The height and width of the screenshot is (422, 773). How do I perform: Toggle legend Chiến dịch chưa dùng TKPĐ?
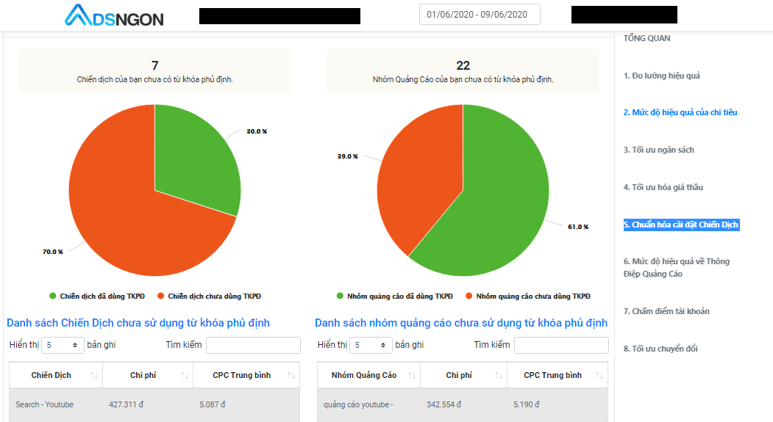tap(209, 296)
